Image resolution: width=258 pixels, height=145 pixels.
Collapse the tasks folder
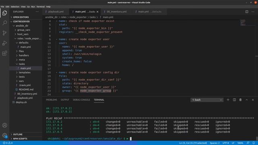click(x=22, y=64)
